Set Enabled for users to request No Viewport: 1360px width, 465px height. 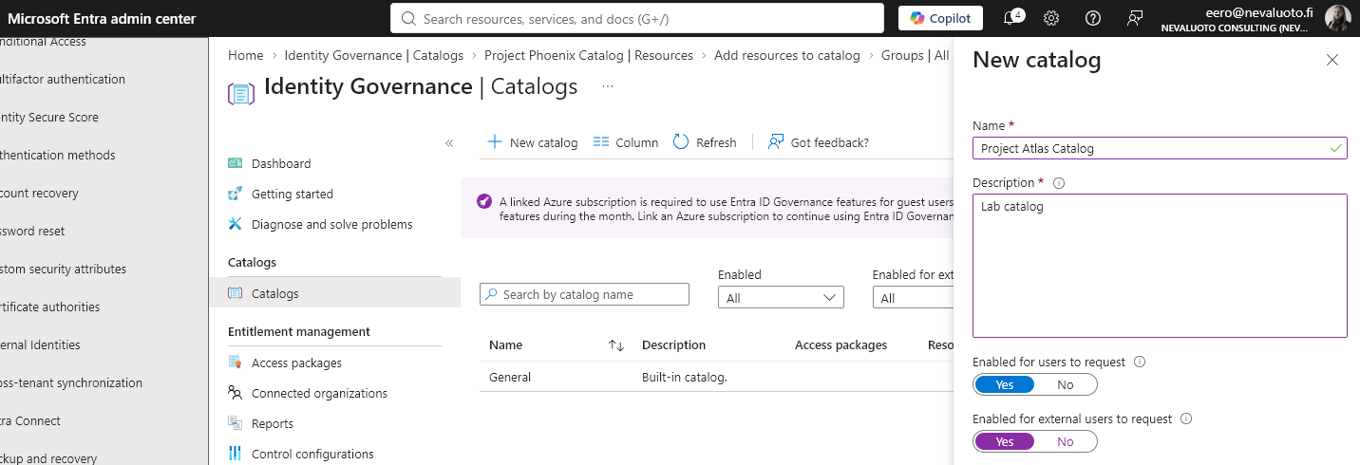point(1066,384)
